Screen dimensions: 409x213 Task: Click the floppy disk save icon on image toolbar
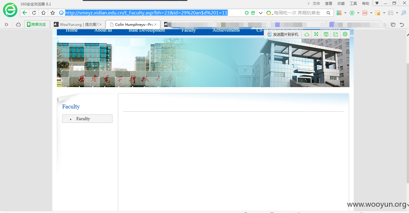pos(326,34)
